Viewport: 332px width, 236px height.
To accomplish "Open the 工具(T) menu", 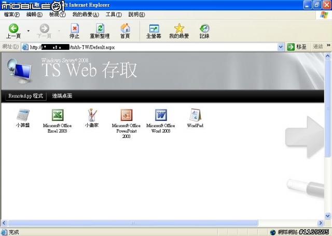I will coord(114,15).
